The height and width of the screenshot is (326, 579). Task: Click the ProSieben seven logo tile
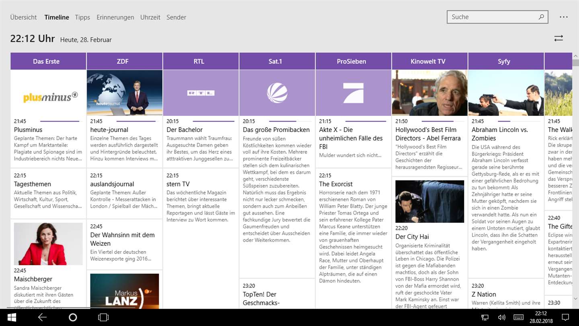coord(353,93)
